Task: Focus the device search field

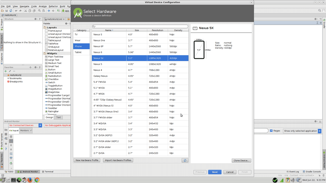Action: pyautogui.click(x=140, y=26)
